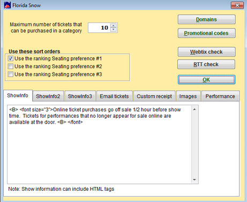Decrease maximum tickets with down arrow
This screenshot has width=247, height=202.
(114, 30)
